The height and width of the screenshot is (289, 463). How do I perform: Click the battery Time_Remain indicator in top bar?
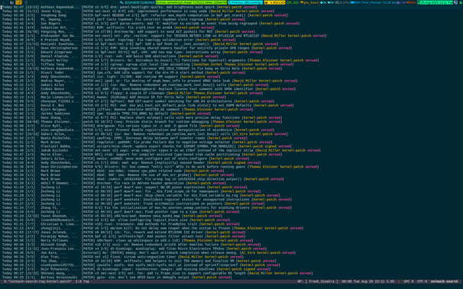point(372,2)
